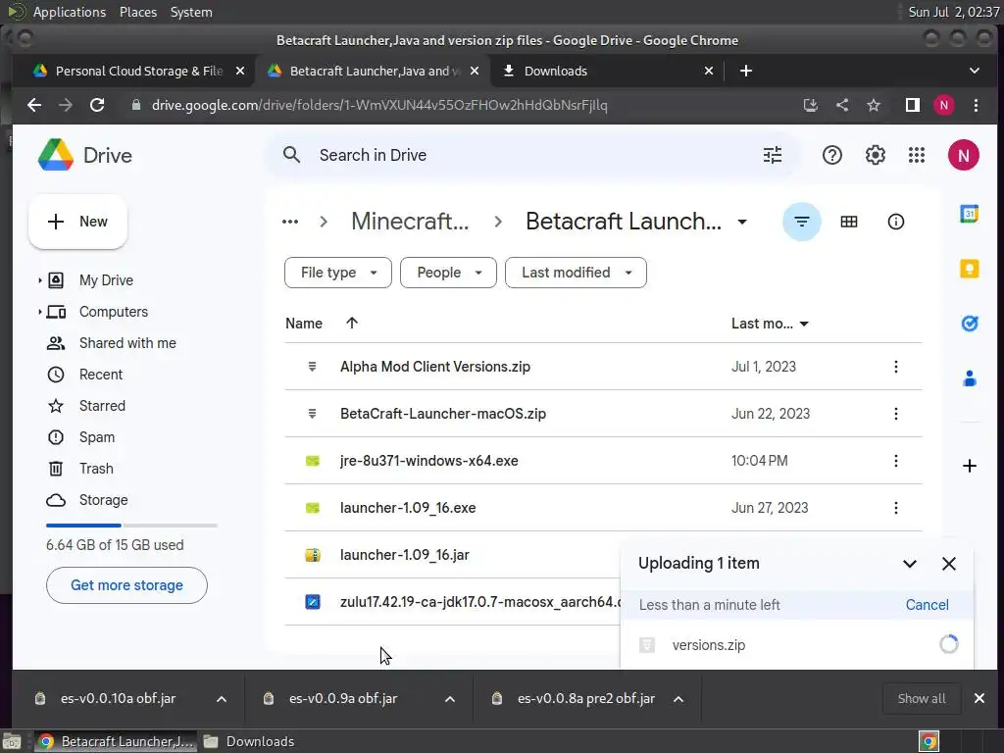Open advanced search options icon
1004x753 pixels.
773,155
